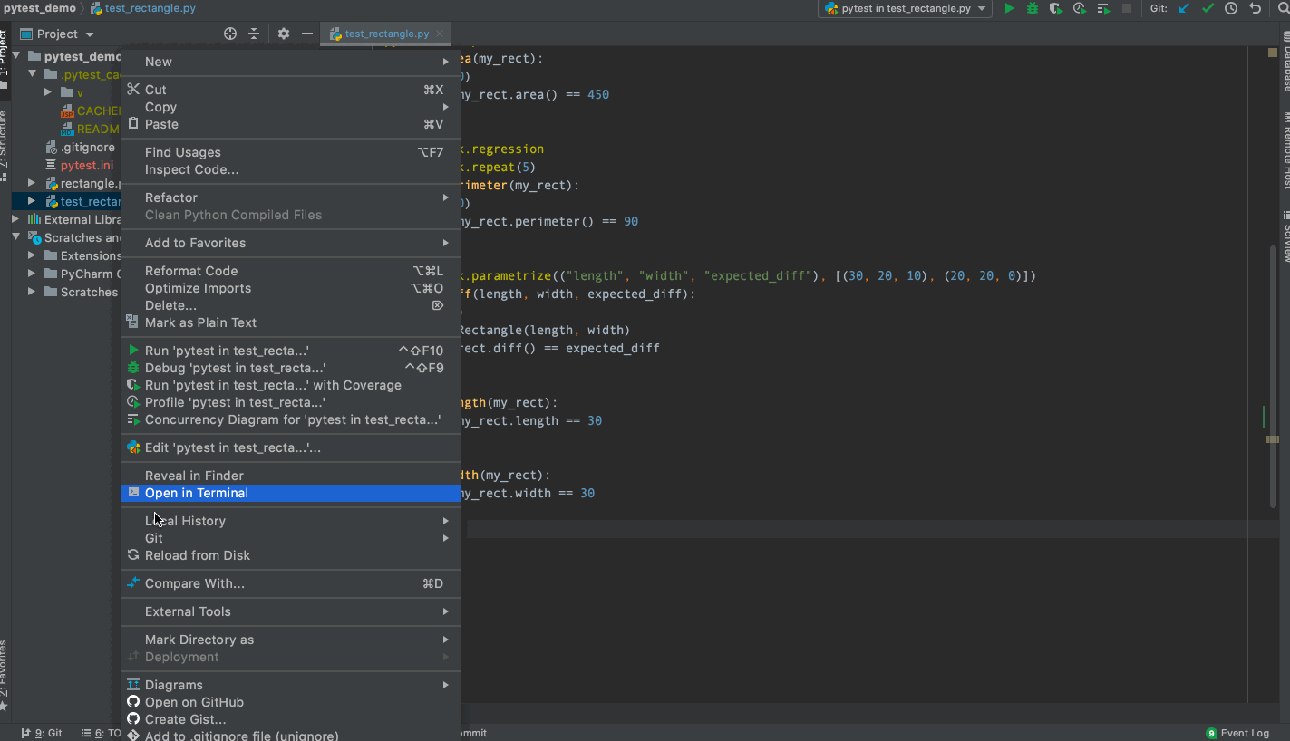
Task: Hide the Project panel with the minus icon
Action: (x=307, y=34)
